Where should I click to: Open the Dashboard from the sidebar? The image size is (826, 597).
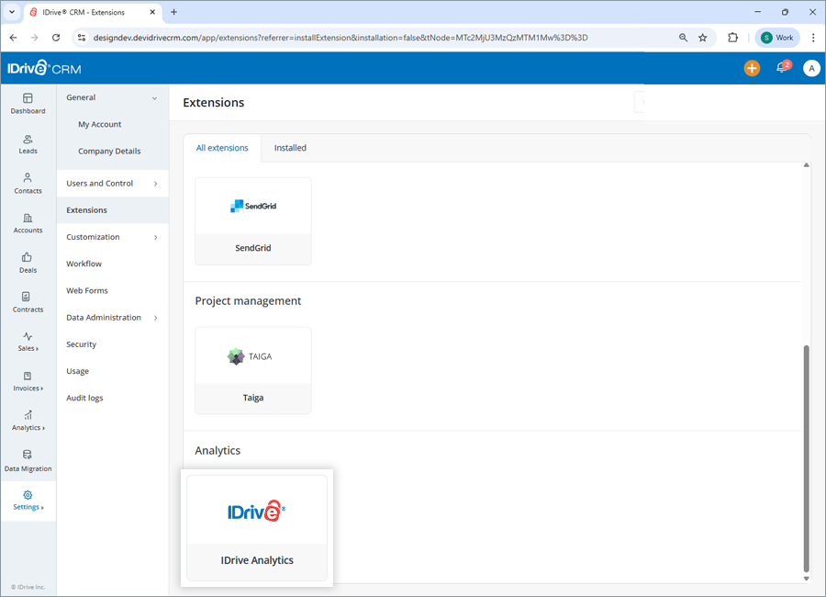coord(28,104)
